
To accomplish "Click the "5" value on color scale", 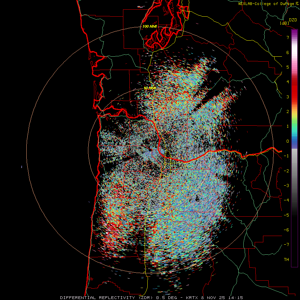I will pyautogui.click(x=288, y=67).
